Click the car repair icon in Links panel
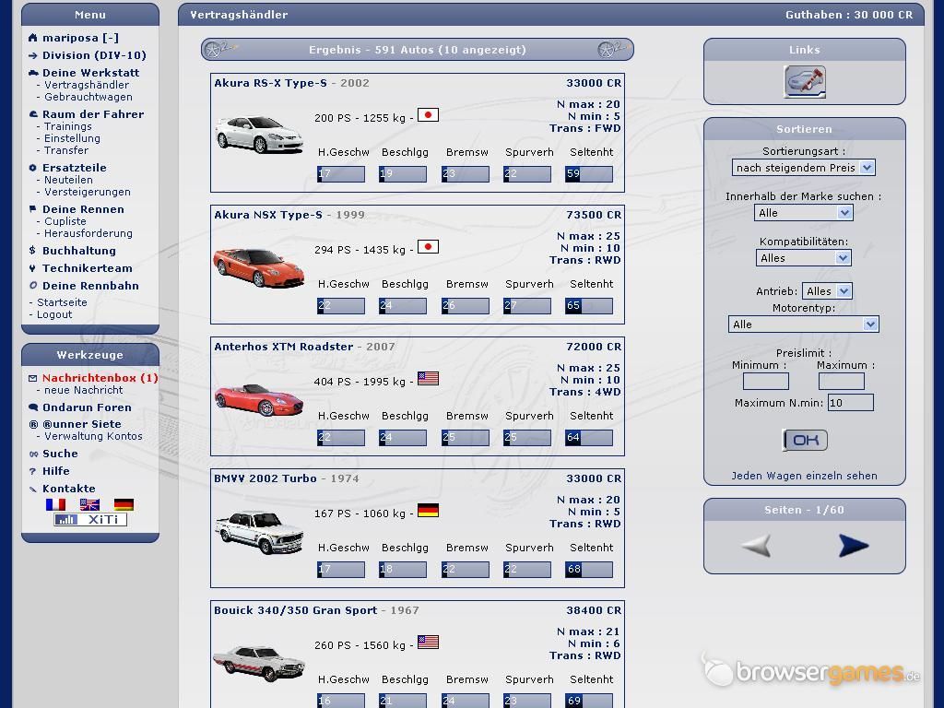 click(x=804, y=82)
